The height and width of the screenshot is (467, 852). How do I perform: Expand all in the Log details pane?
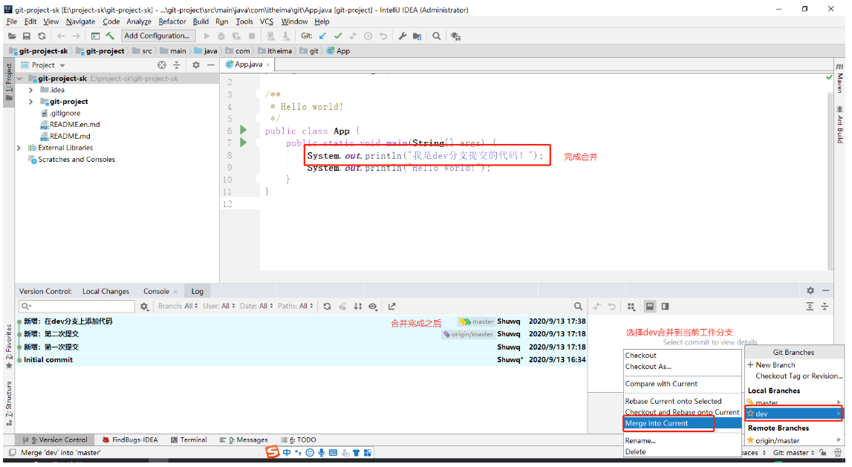click(810, 307)
